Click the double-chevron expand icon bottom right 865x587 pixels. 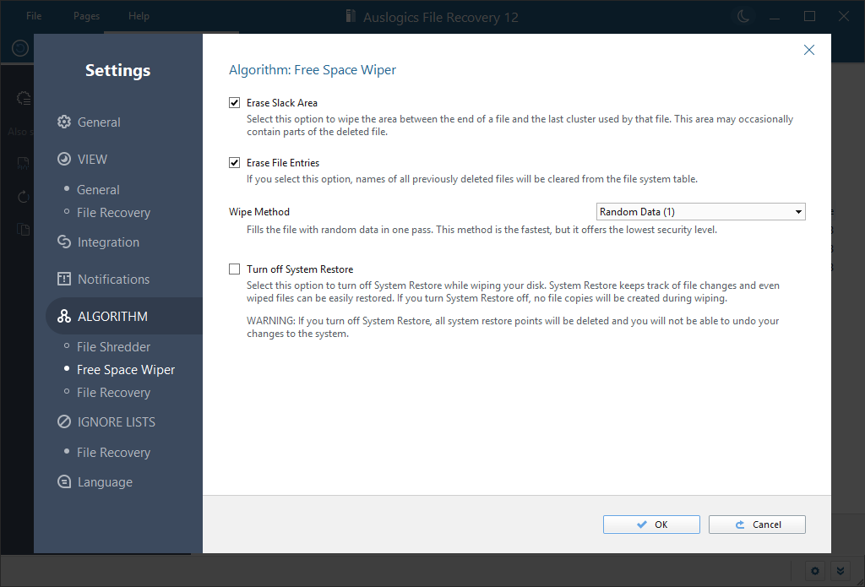click(841, 571)
